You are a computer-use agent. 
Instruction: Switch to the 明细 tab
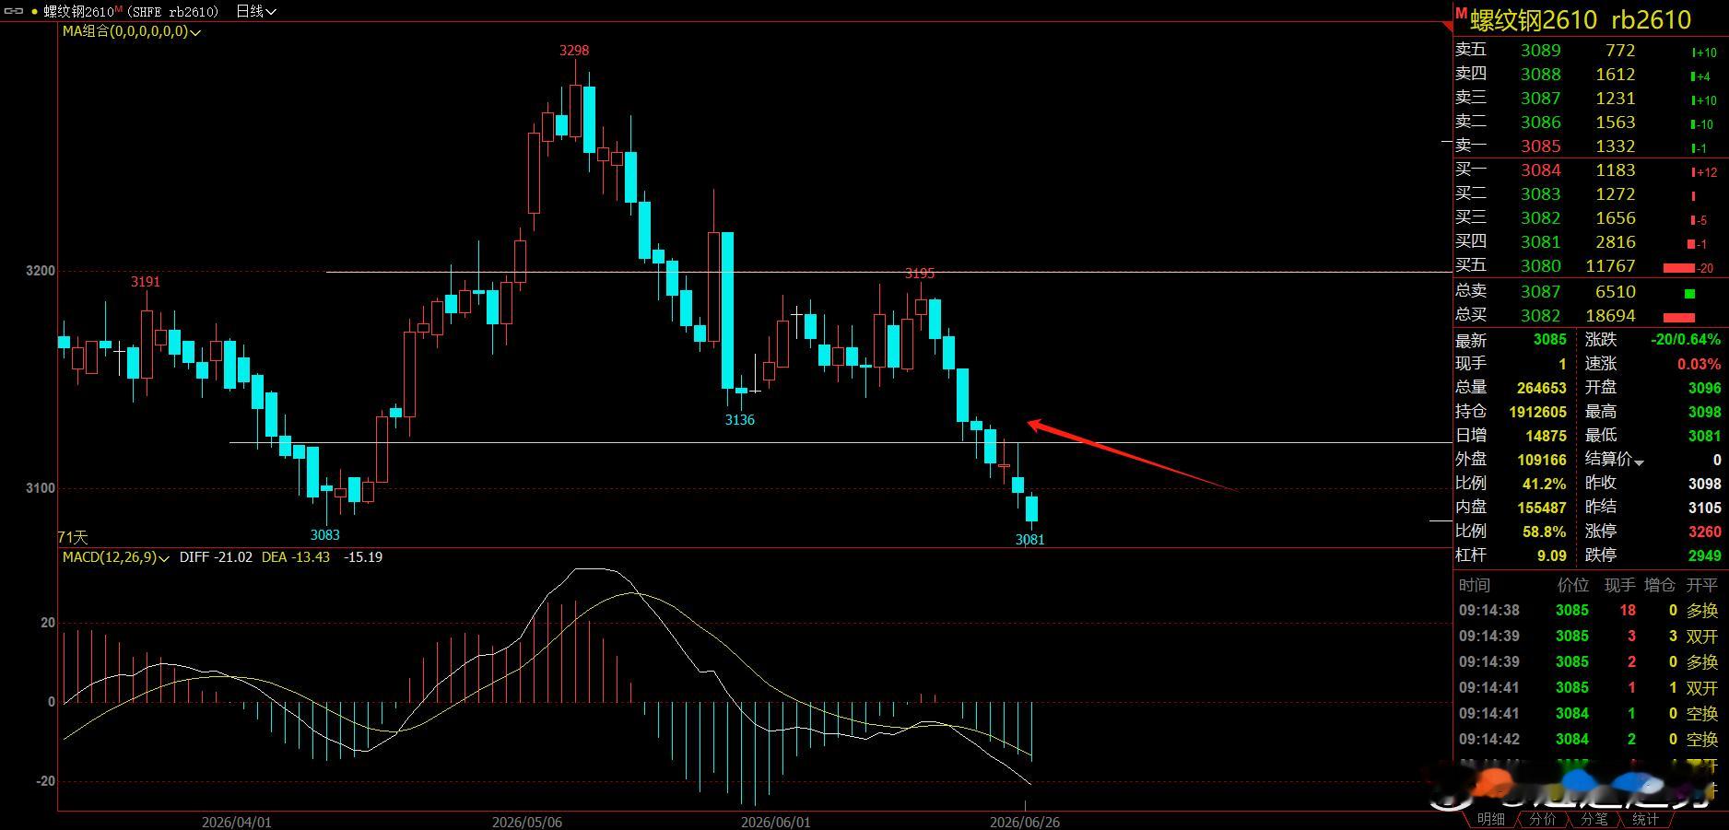[1490, 819]
